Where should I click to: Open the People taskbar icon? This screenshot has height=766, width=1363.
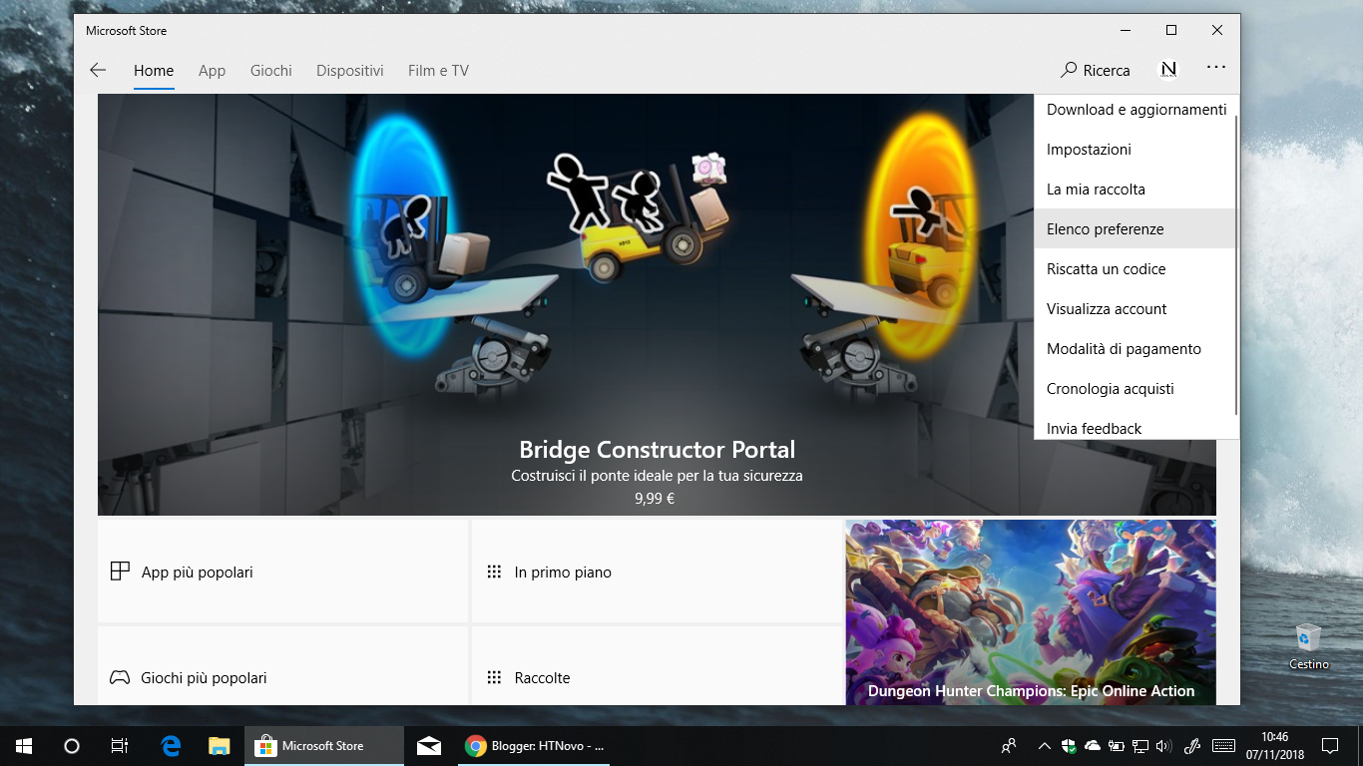point(1009,746)
